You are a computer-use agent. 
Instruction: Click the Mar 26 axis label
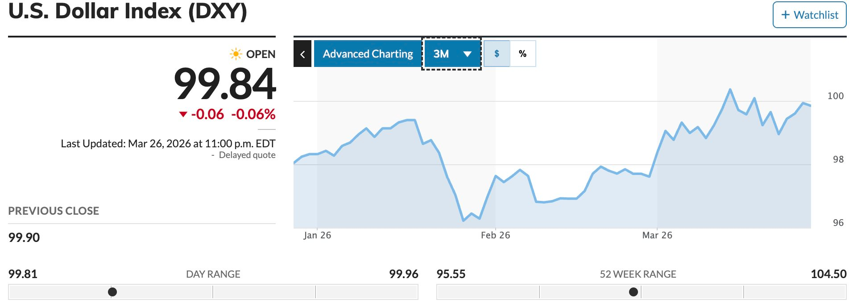(x=657, y=235)
